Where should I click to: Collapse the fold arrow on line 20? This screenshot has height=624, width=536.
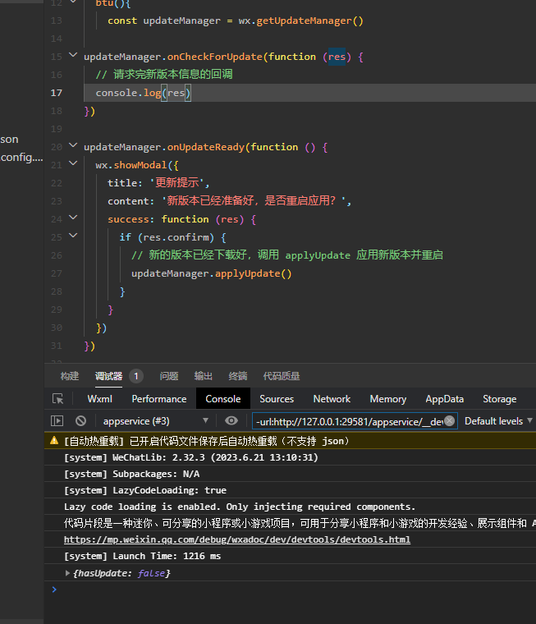point(73,145)
